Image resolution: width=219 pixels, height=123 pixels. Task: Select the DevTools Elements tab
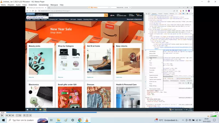click(x=154, y=14)
